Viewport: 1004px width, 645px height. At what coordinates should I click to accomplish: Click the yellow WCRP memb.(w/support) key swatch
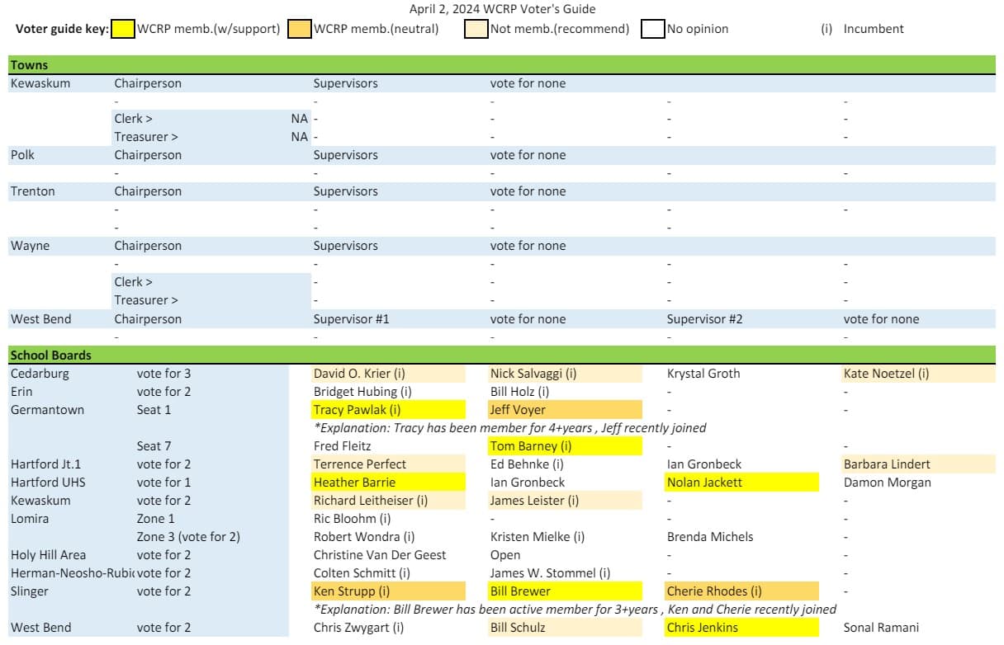click(x=123, y=29)
